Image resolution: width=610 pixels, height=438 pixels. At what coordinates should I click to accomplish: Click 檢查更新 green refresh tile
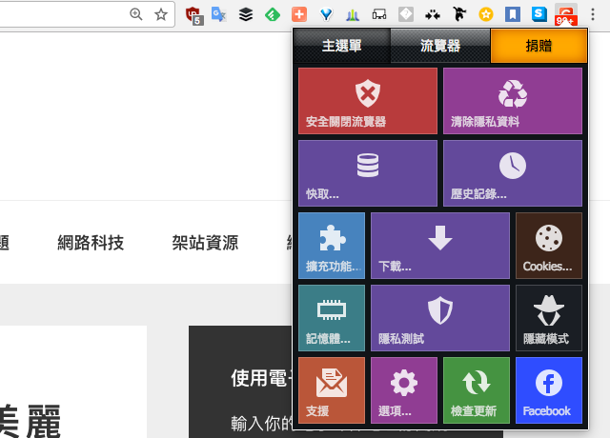(x=476, y=390)
